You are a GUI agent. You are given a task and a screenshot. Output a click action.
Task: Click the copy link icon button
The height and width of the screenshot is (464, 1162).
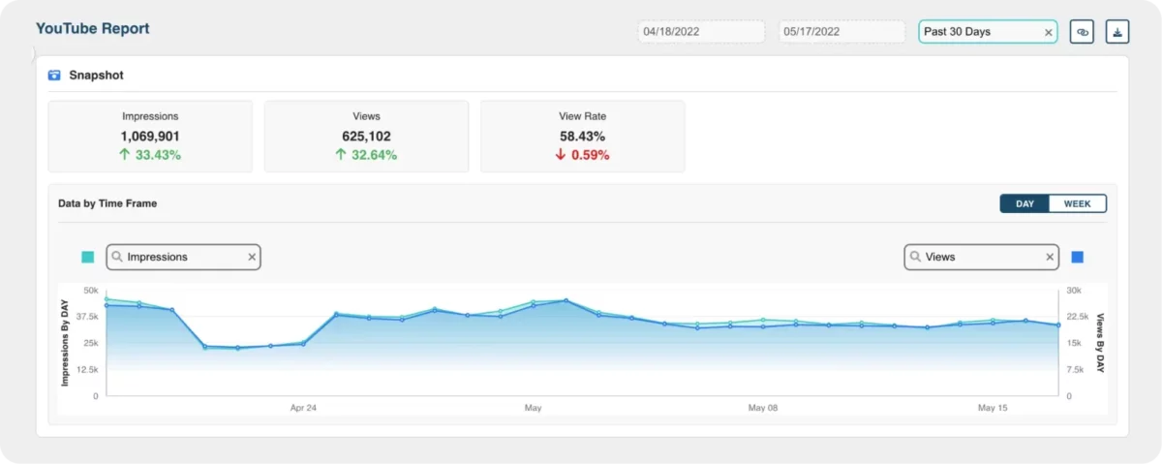tap(1082, 32)
